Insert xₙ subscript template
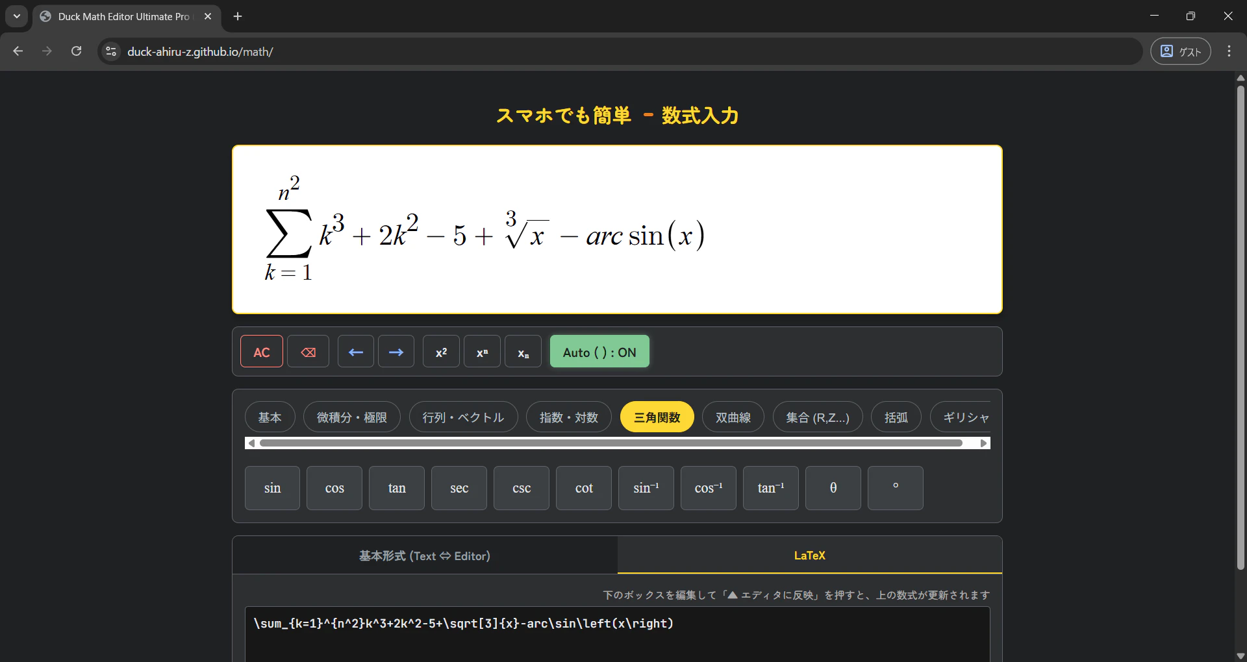 (x=523, y=352)
